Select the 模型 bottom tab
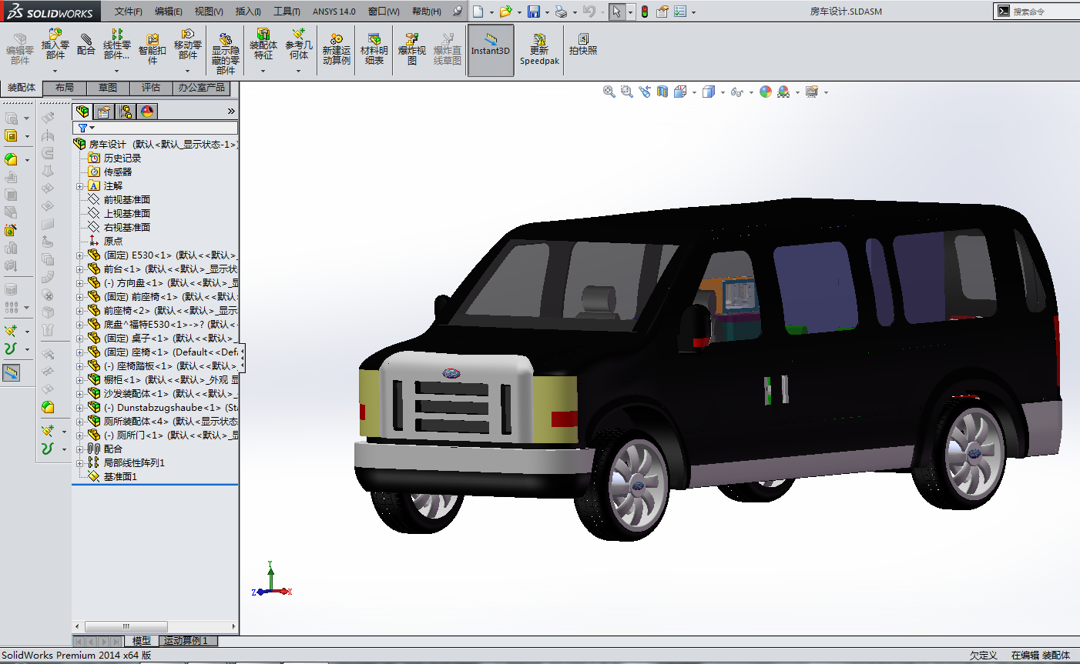The image size is (1080, 664). click(142, 641)
